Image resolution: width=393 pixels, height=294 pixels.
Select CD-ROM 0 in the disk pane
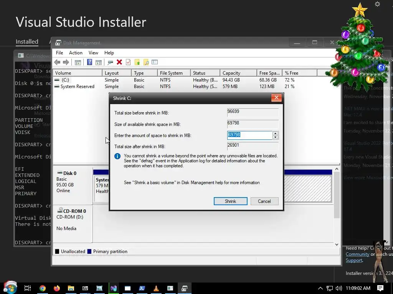73,224
